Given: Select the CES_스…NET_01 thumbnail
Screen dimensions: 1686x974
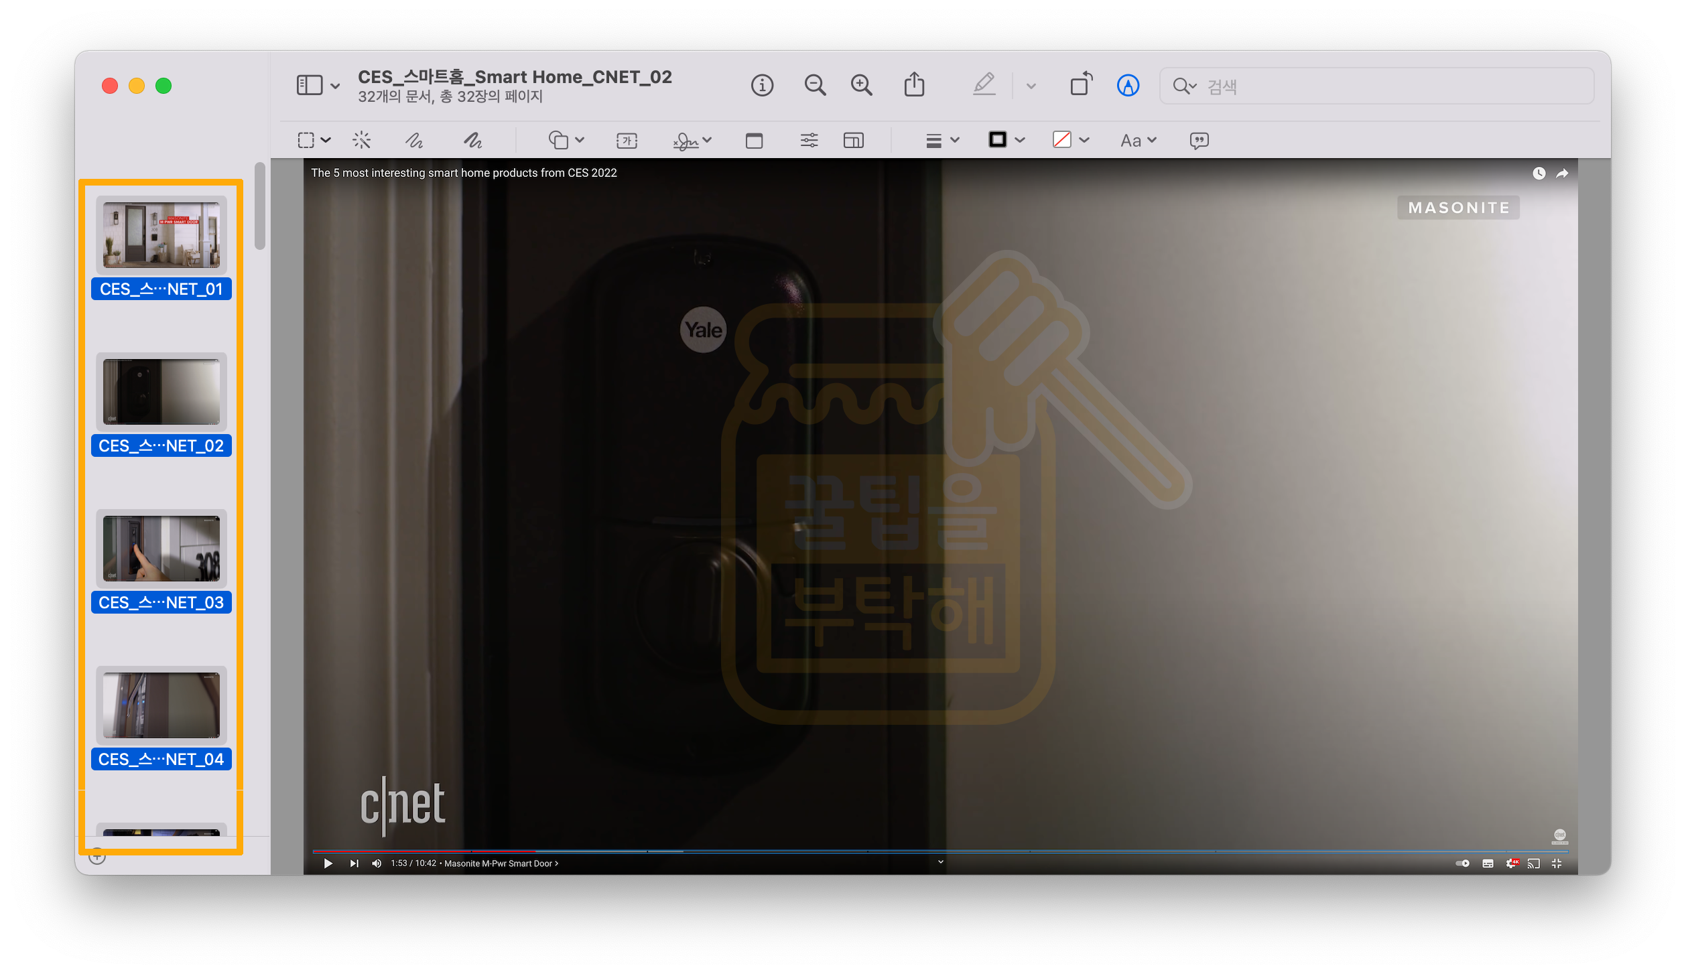Looking at the screenshot, I should [161, 236].
